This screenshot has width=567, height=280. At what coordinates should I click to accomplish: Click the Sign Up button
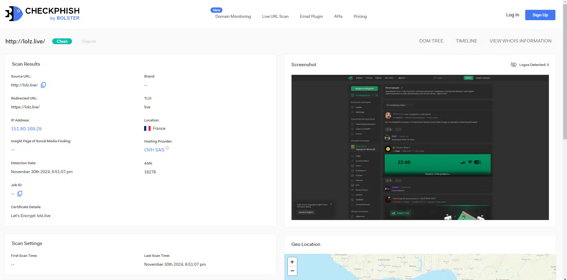pos(540,15)
